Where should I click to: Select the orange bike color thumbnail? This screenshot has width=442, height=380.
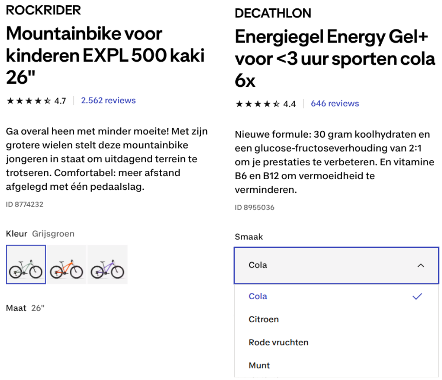(x=67, y=264)
